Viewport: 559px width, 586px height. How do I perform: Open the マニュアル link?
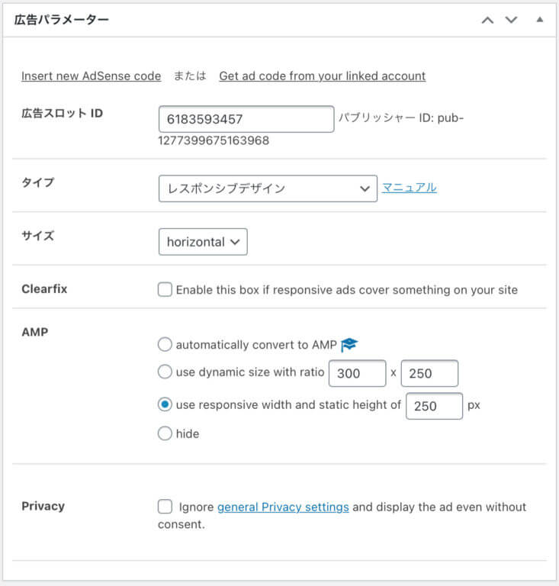coord(410,187)
